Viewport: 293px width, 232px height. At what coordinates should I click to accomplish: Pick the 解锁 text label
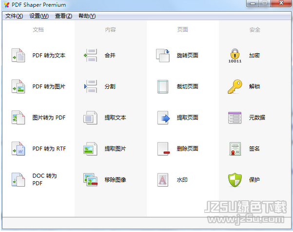(x=254, y=86)
